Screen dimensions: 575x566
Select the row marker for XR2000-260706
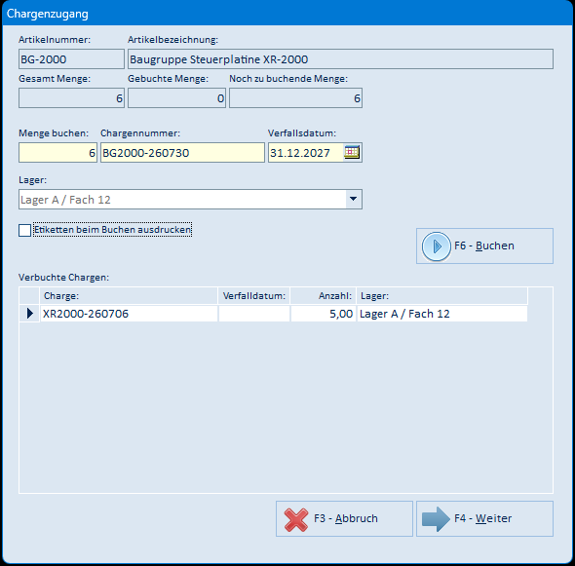29,314
